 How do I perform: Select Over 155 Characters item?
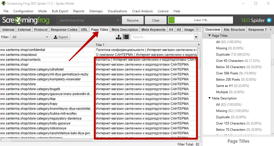238,123
